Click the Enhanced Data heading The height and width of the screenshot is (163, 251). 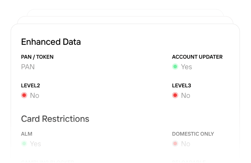point(51,42)
